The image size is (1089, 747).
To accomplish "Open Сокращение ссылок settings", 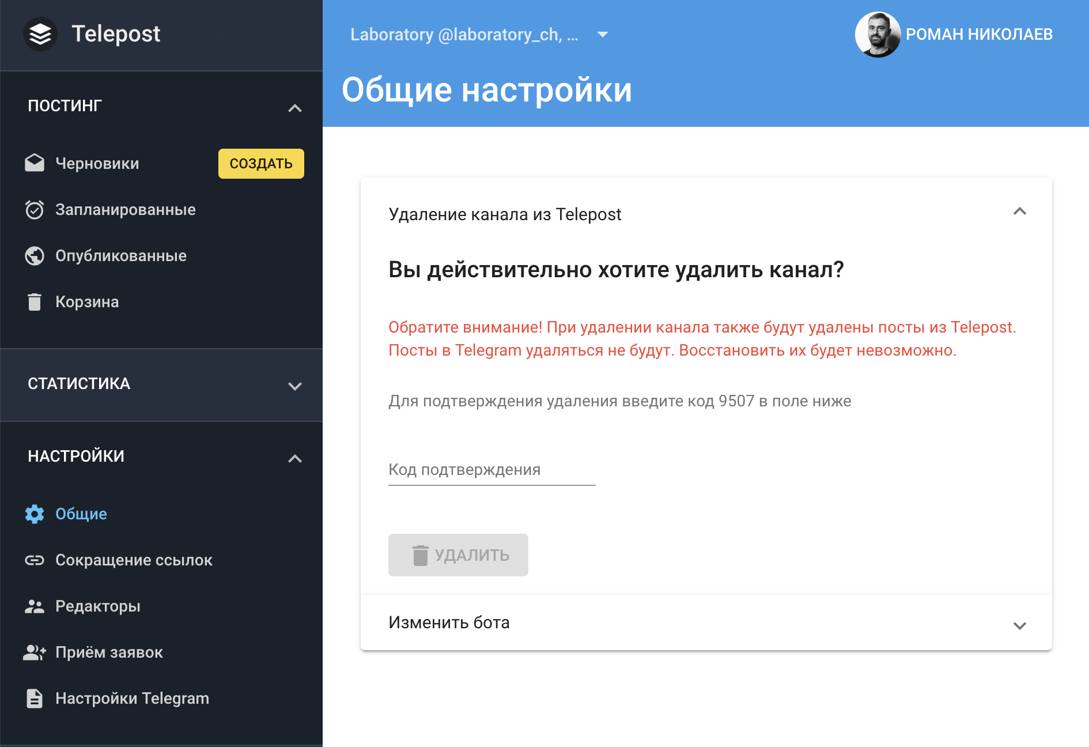I will (x=134, y=560).
